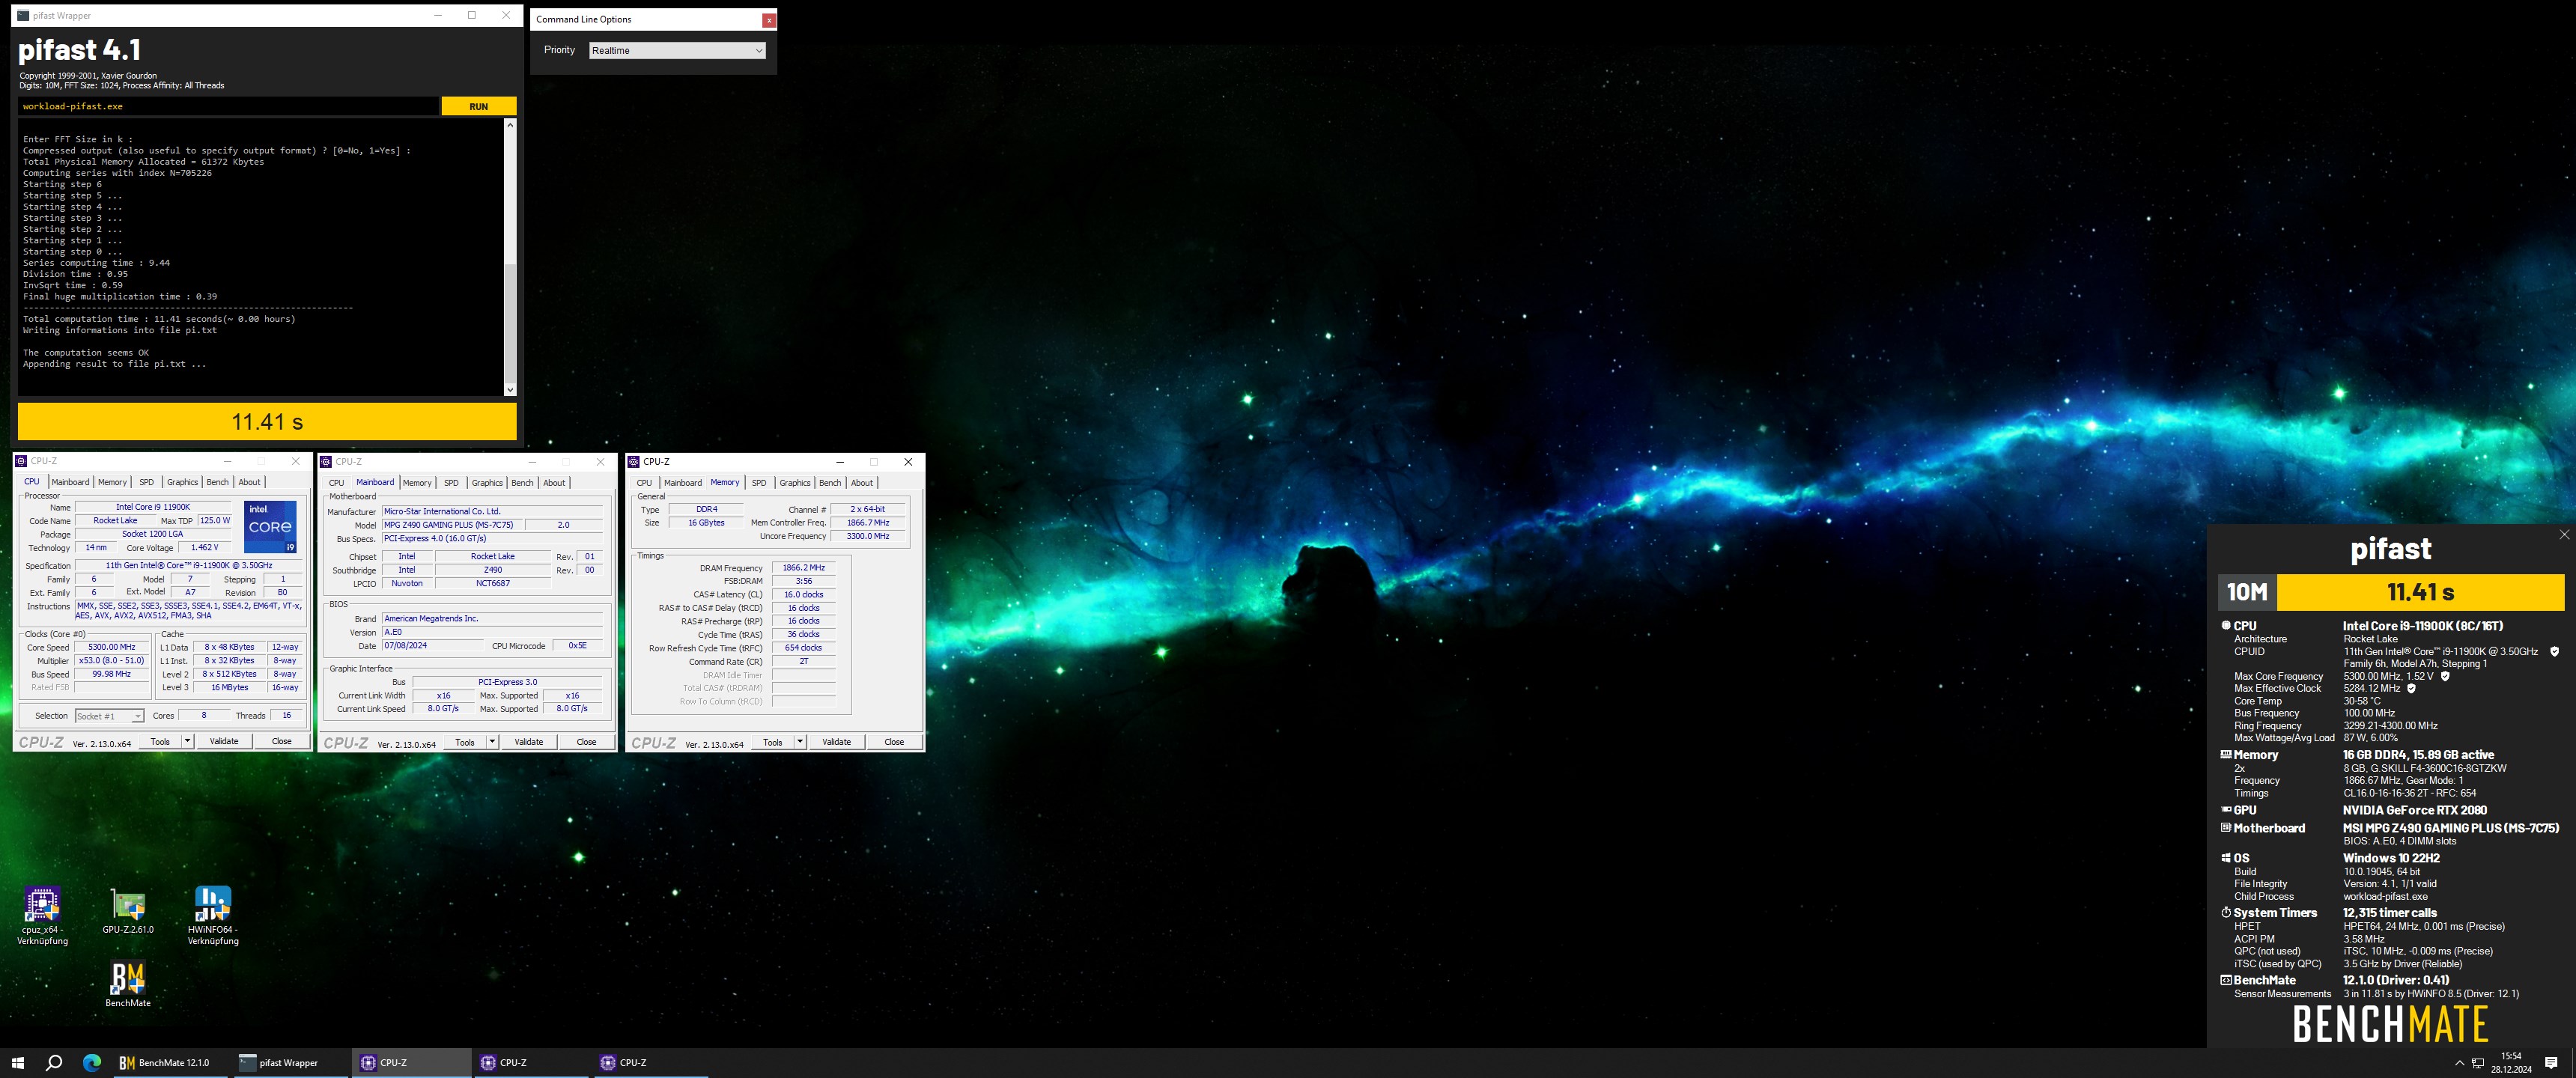Click the DRAM Frequency value 1866.2 MHz

(x=803, y=568)
